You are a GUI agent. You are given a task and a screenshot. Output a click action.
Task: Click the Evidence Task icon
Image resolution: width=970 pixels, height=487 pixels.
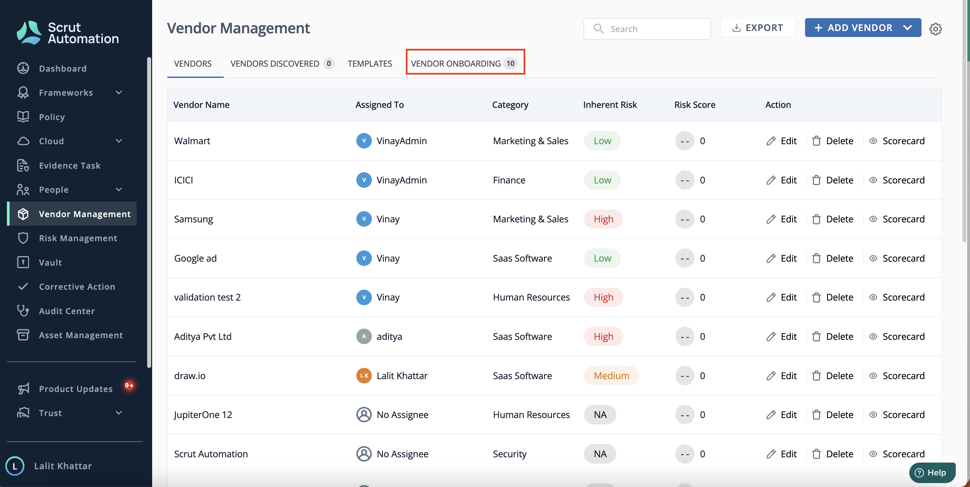point(23,165)
